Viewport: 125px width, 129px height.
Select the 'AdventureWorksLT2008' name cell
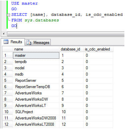tap(36, 124)
